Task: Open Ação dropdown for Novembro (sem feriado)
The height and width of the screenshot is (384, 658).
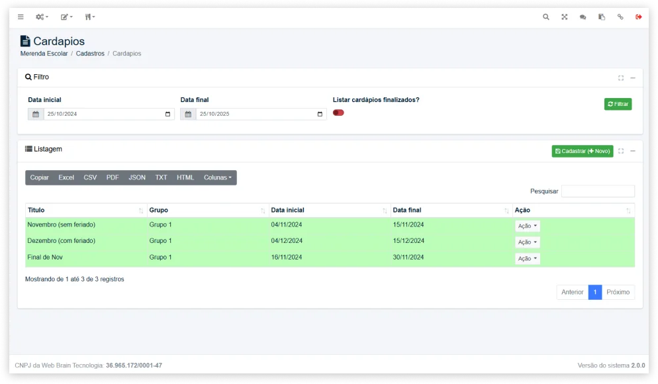Action: pos(527,226)
